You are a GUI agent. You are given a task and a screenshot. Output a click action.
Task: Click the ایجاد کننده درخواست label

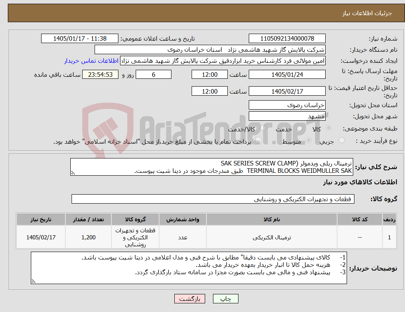[x=369, y=61]
